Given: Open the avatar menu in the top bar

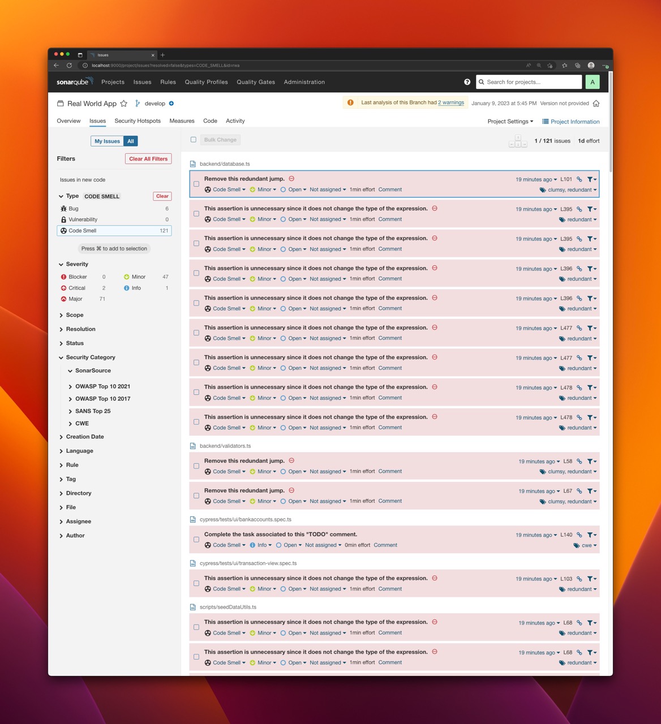Looking at the screenshot, I should point(592,82).
